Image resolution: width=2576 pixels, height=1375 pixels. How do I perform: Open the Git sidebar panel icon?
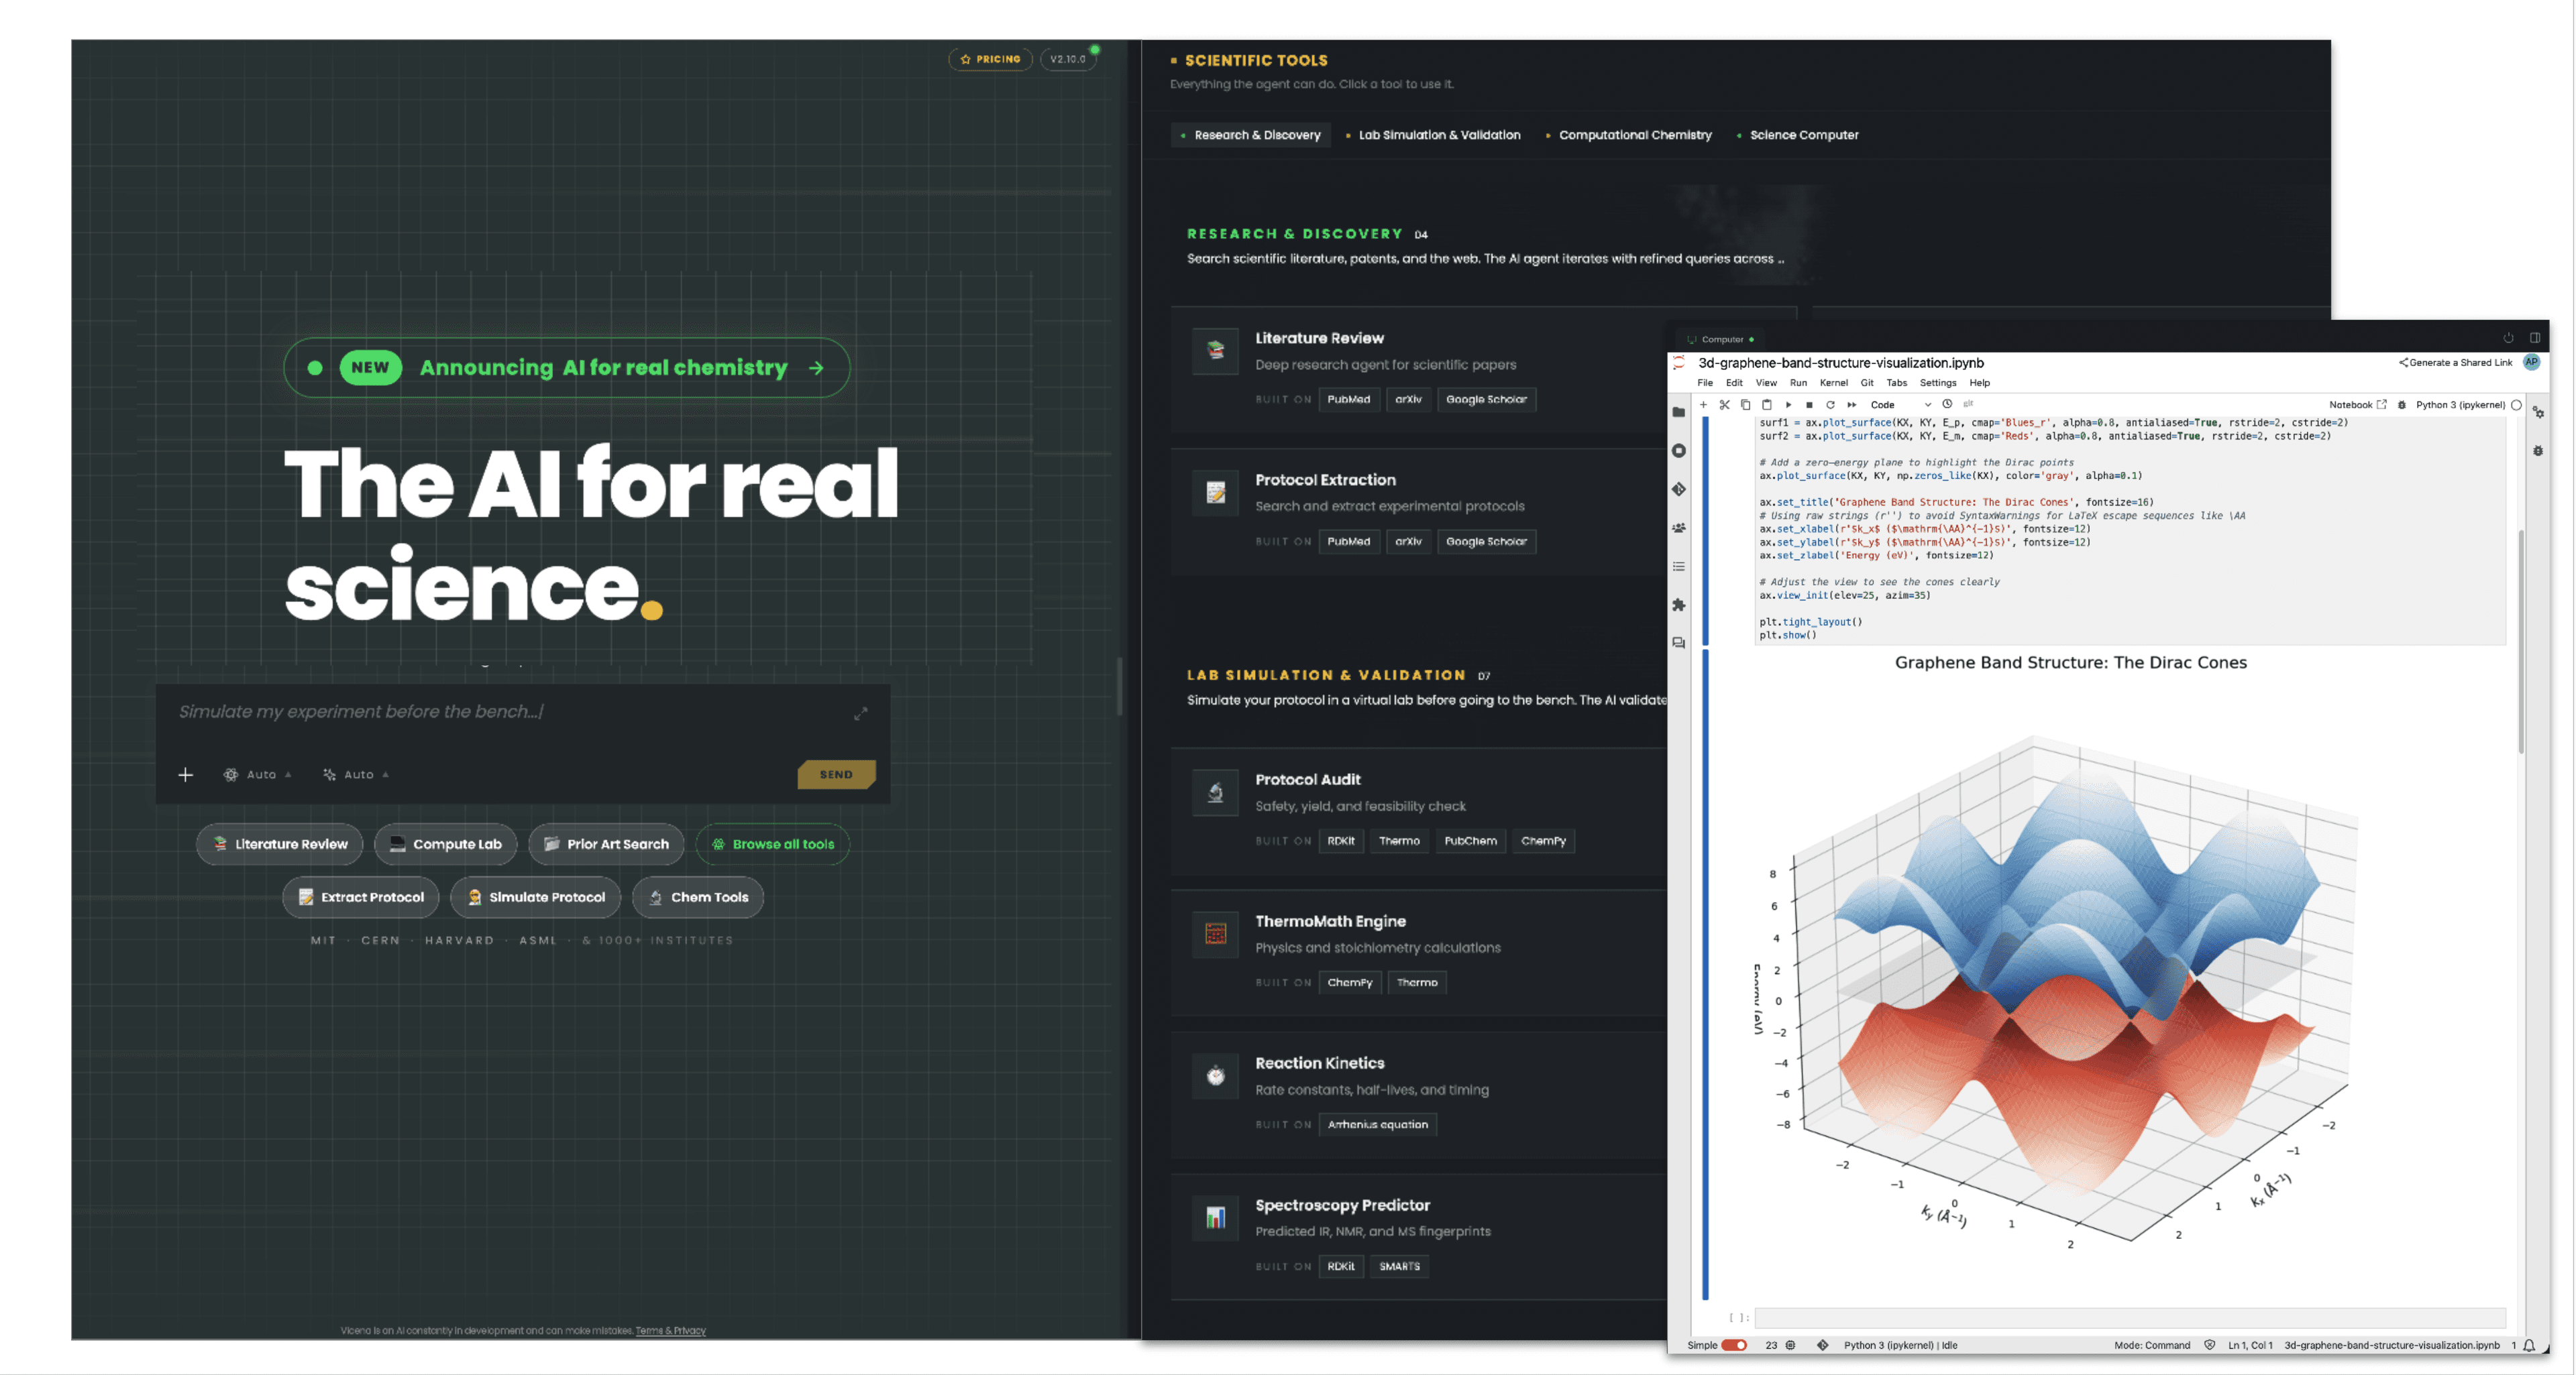1679,489
